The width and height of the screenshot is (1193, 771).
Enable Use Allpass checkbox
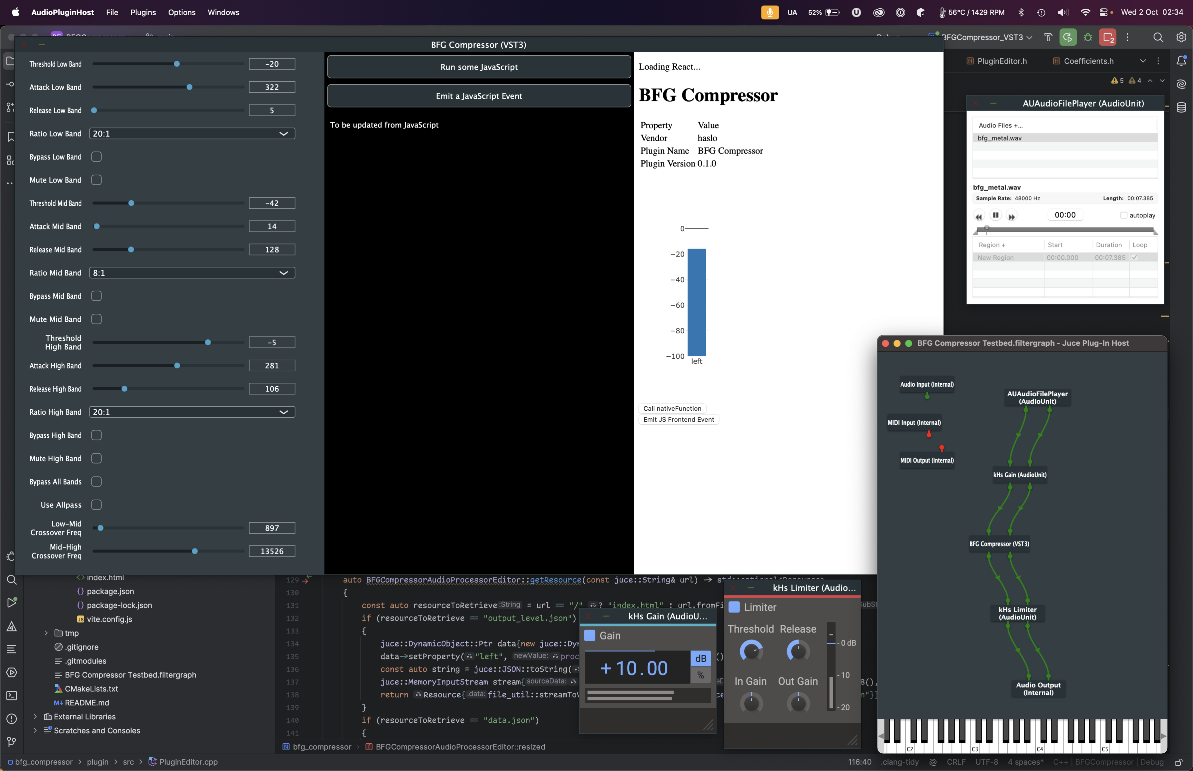(x=97, y=505)
